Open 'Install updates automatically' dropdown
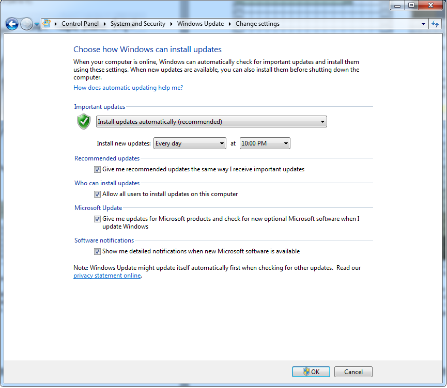This screenshot has height=388, width=447. point(211,122)
